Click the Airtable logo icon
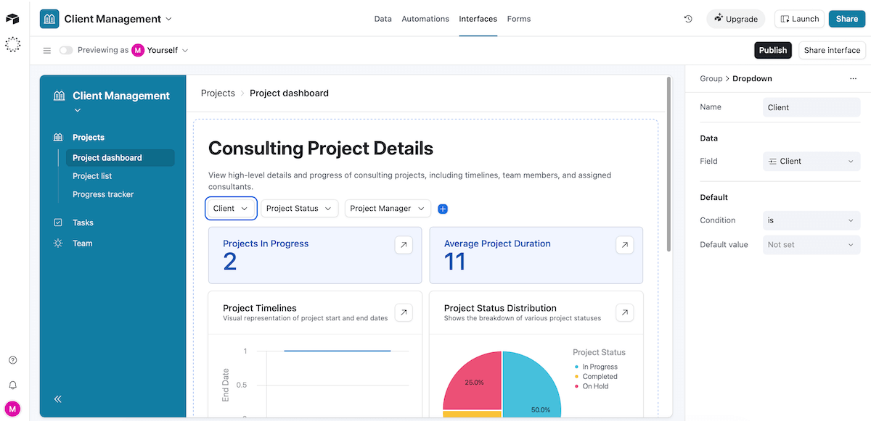 pos(12,18)
